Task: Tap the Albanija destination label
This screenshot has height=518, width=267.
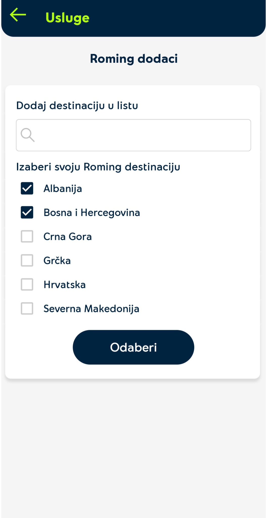Action: [63, 189]
